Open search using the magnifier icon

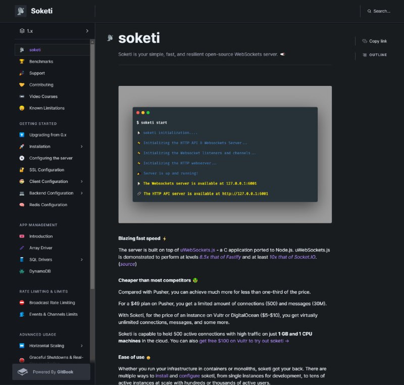(x=369, y=11)
